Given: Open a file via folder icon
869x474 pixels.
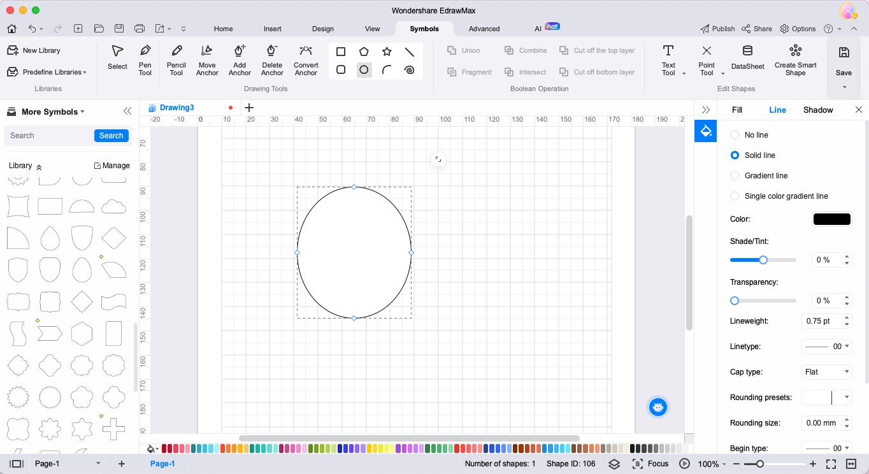Looking at the screenshot, I should click(98, 29).
